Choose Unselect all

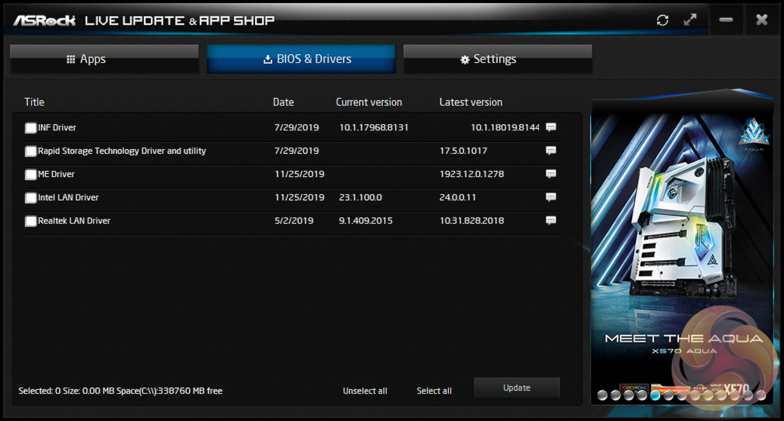[x=365, y=391]
